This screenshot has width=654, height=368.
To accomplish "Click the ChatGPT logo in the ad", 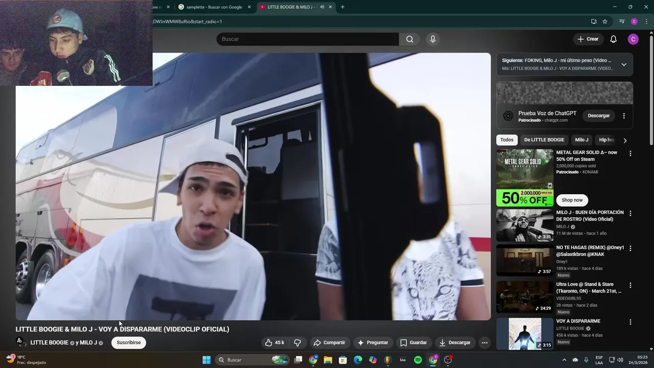I will click(x=508, y=116).
